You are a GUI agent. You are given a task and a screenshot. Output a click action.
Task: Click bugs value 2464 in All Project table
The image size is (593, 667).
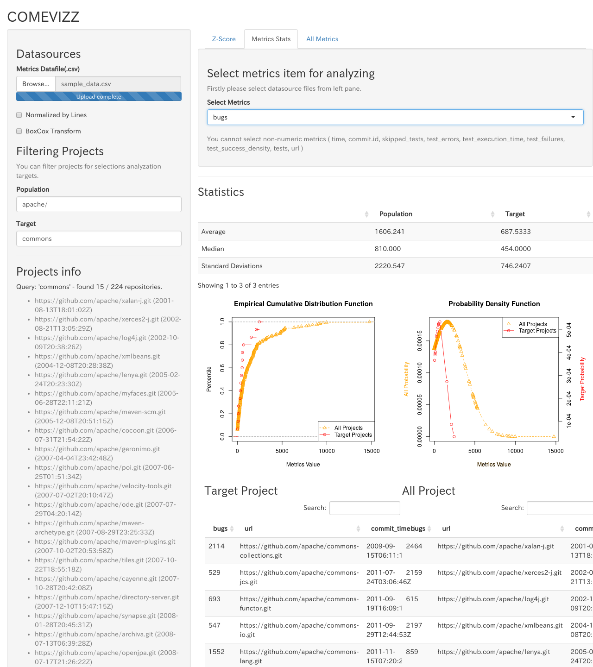coord(414,546)
